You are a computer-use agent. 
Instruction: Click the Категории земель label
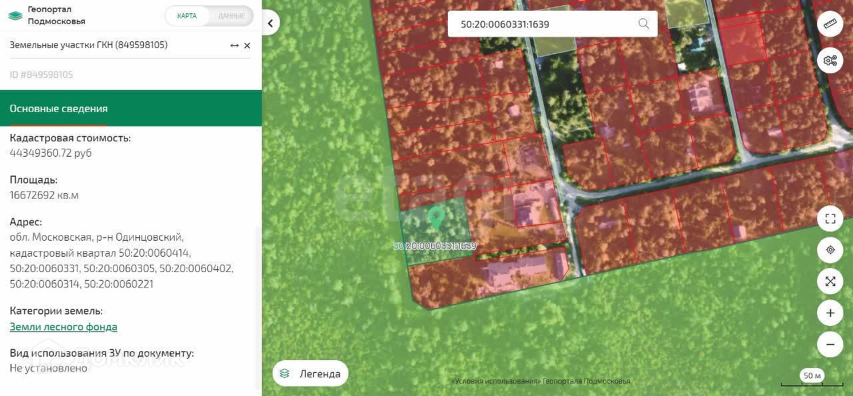(x=56, y=311)
